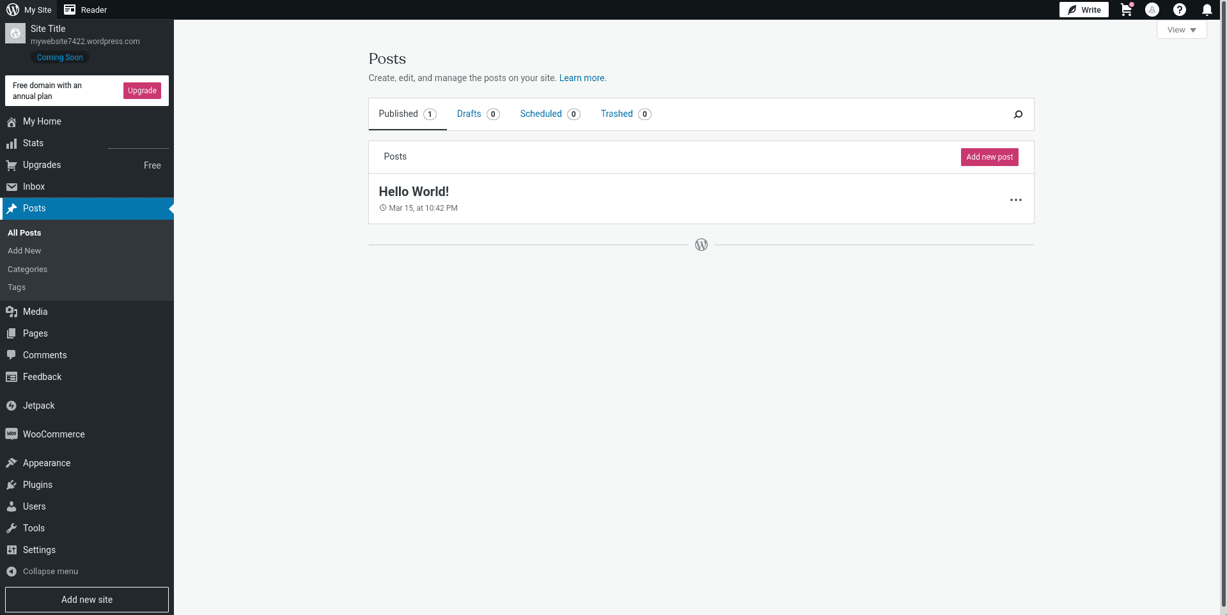1227x615 pixels.
Task: Click the Feedback form icon
Action: 12,377
